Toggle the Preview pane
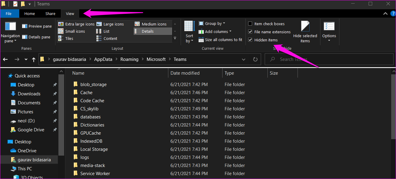Screen dimensions: 396x179 37,26
